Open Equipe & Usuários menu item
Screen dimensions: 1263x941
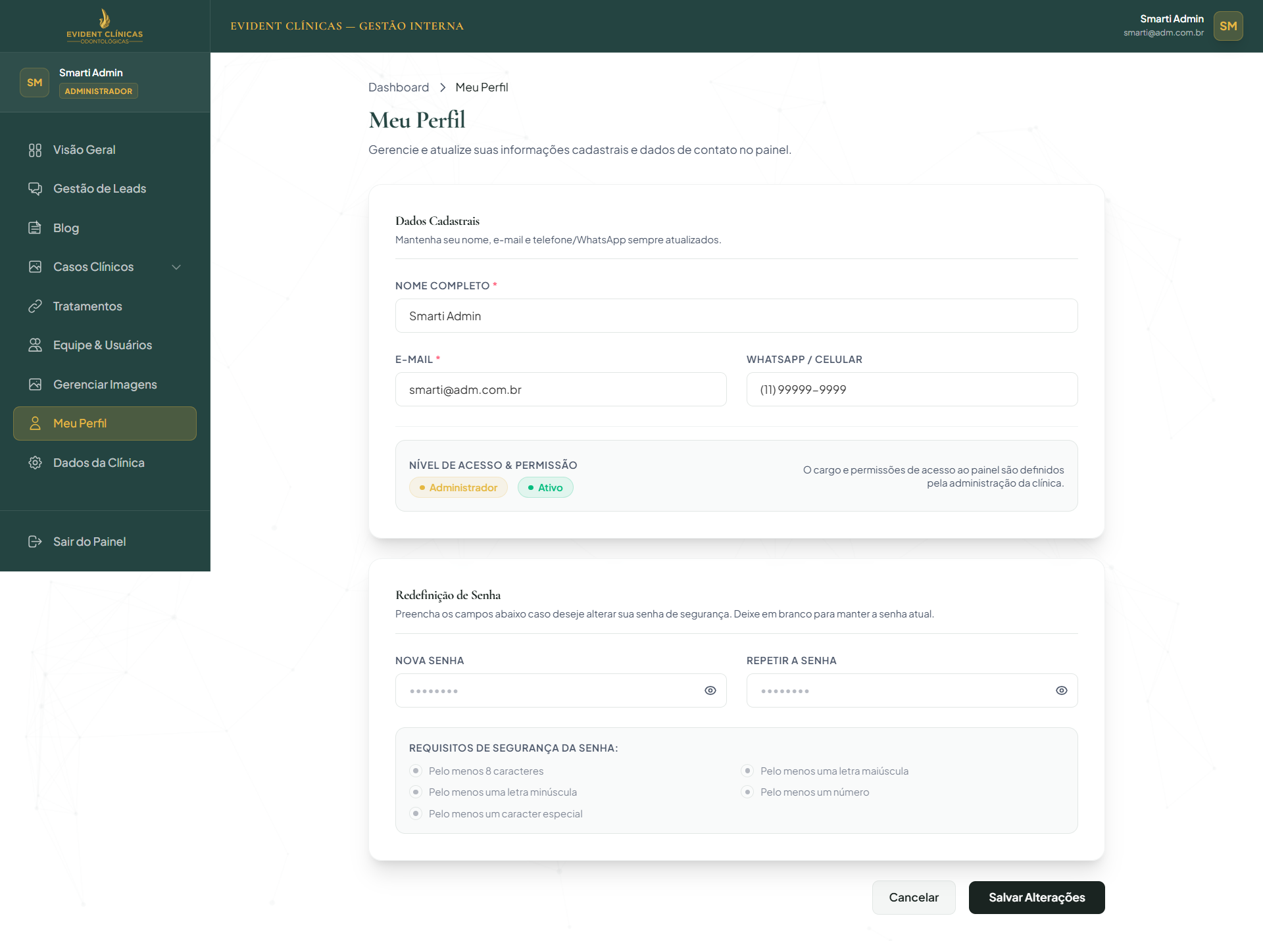105,345
